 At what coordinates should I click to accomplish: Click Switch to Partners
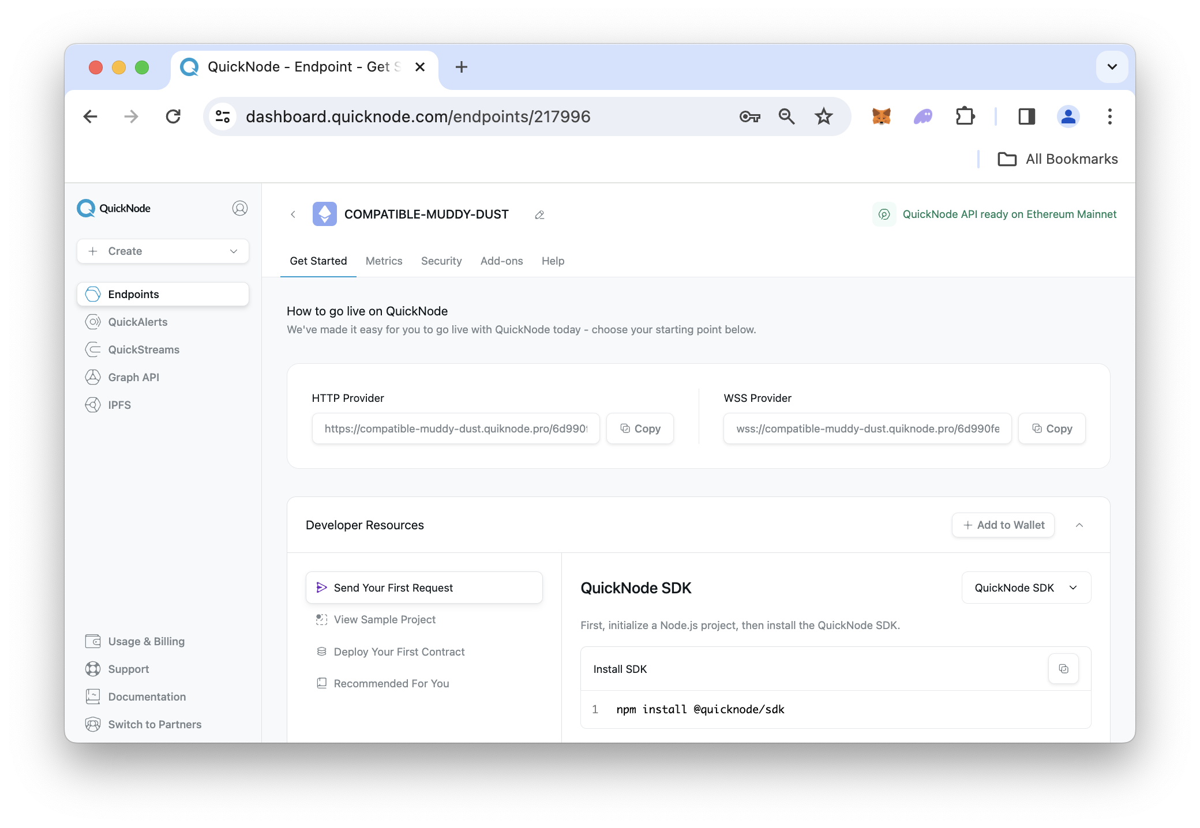point(143,724)
